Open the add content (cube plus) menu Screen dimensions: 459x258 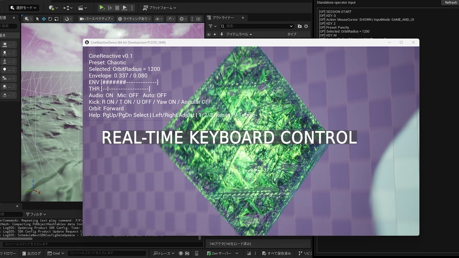(x=53, y=8)
